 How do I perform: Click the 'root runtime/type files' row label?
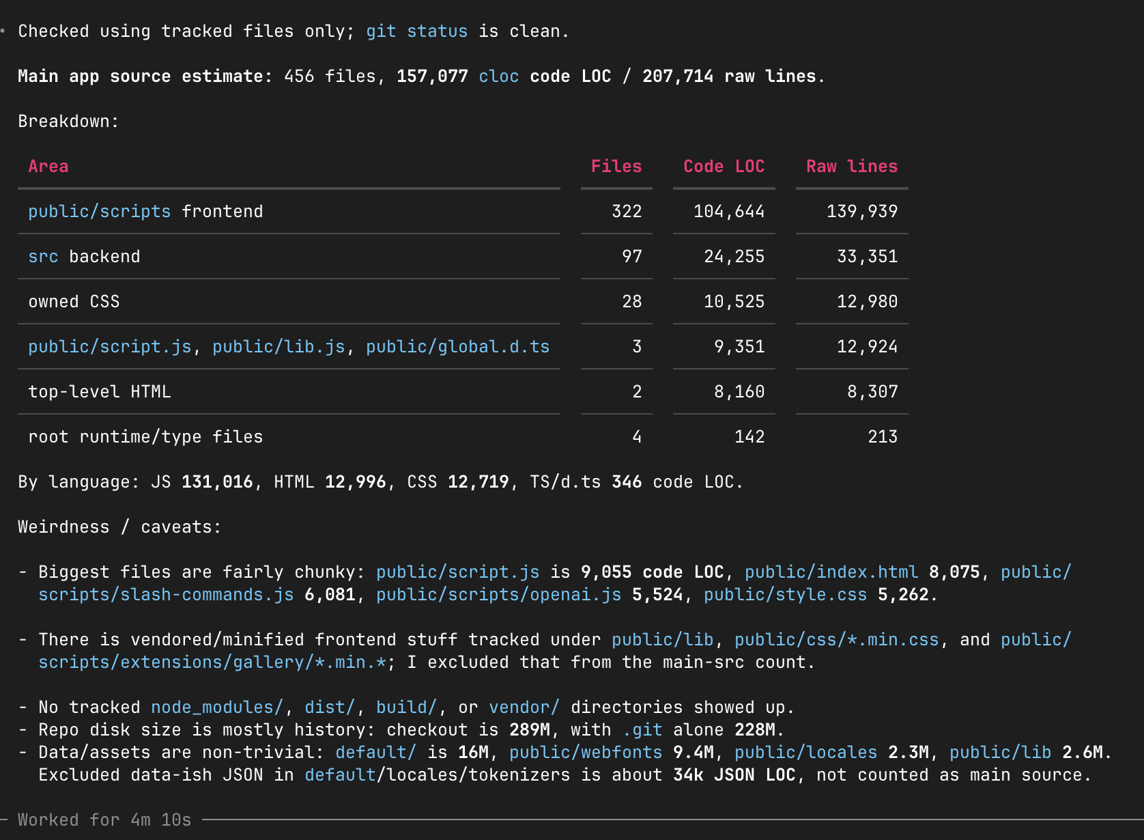145,437
